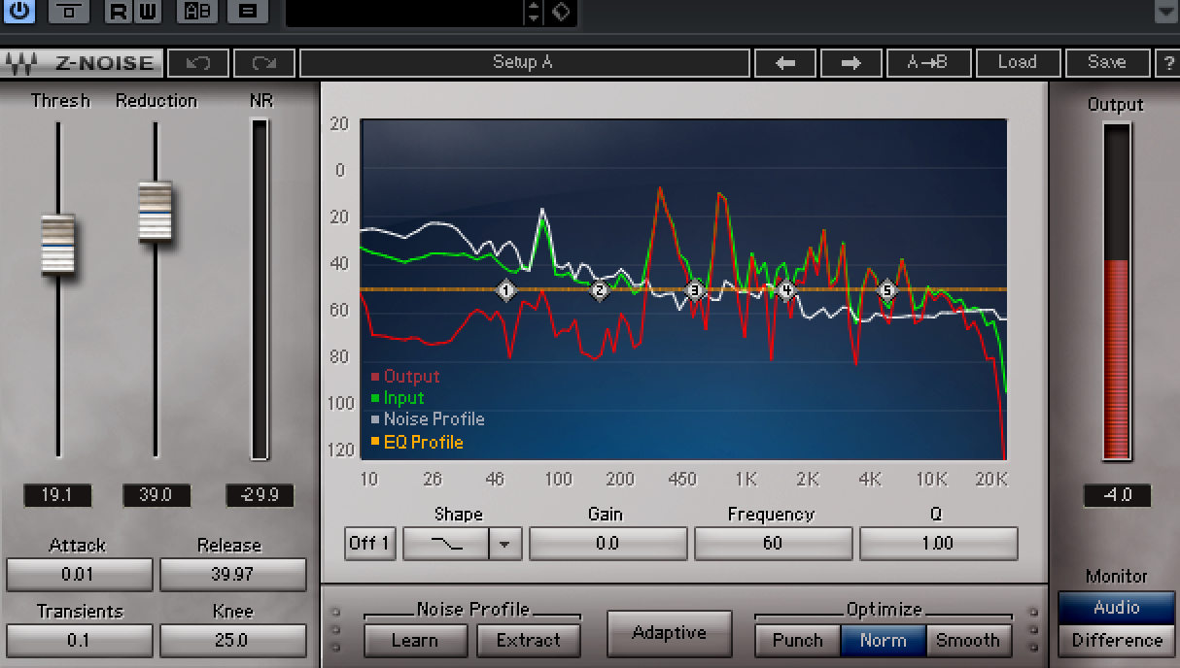Click the Output peak value -4.0

[x=1117, y=495]
